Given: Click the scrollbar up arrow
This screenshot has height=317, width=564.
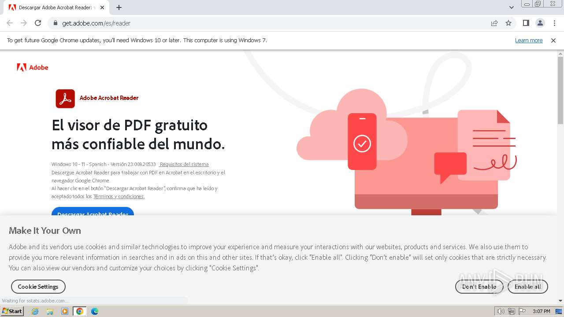Looking at the screenshot, I should (x=560, y=53).
